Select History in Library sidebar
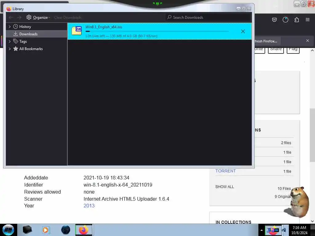This screenshot has height=236, width=315. click(x=25, y=27)
